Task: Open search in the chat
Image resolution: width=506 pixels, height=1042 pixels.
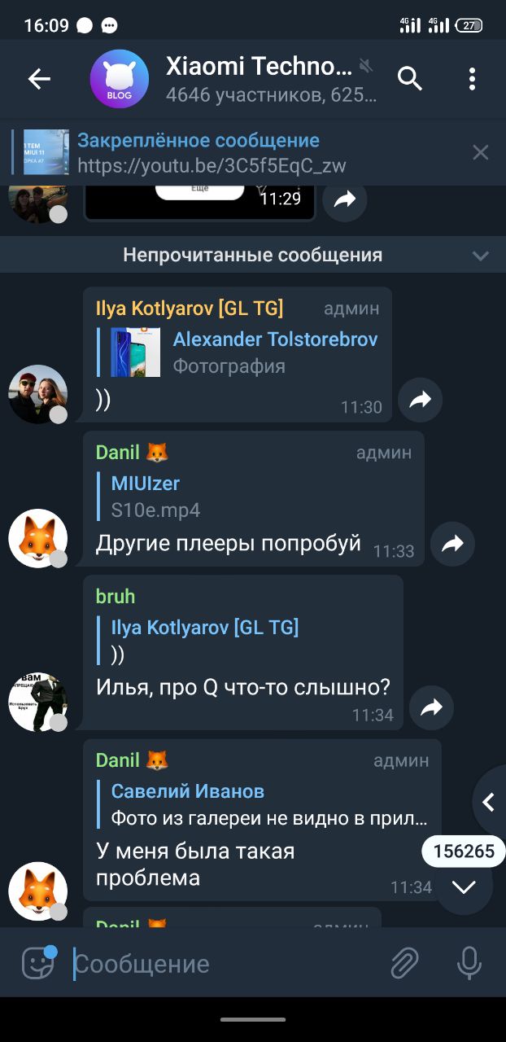Action: point(410,79)
